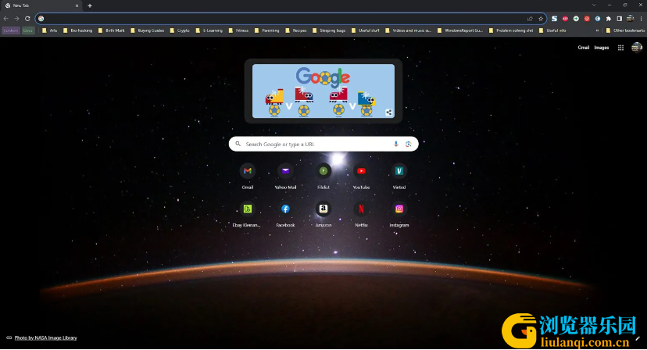Screen dimensions: 647x350
Task: Open the Vinted shortcut tile
Action: coord(399,176)
